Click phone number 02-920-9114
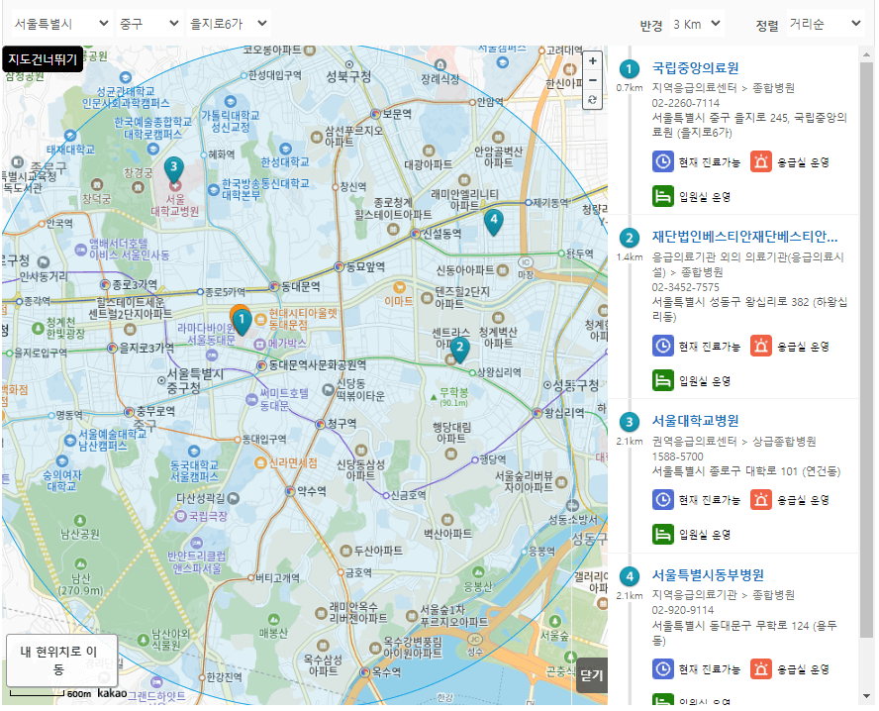 [683, 610]
